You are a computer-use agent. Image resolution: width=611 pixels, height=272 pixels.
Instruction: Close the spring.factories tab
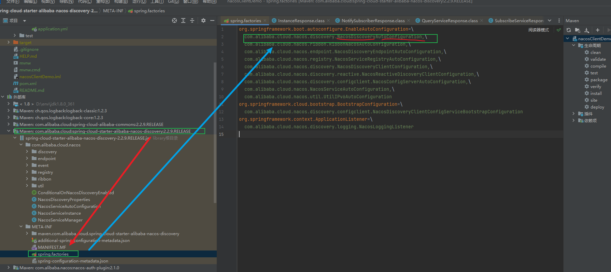(x=265, y=20)
